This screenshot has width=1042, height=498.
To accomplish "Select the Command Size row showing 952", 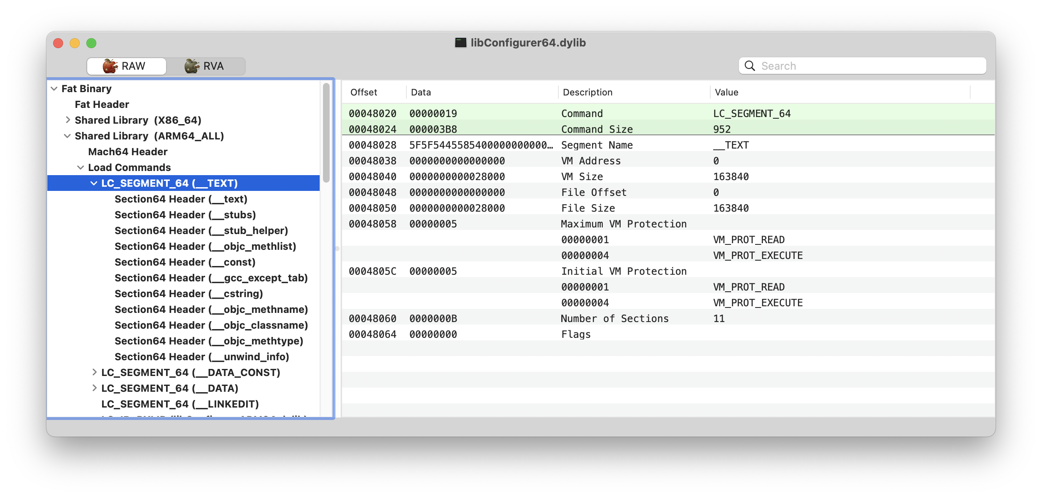I will [581, 129].
